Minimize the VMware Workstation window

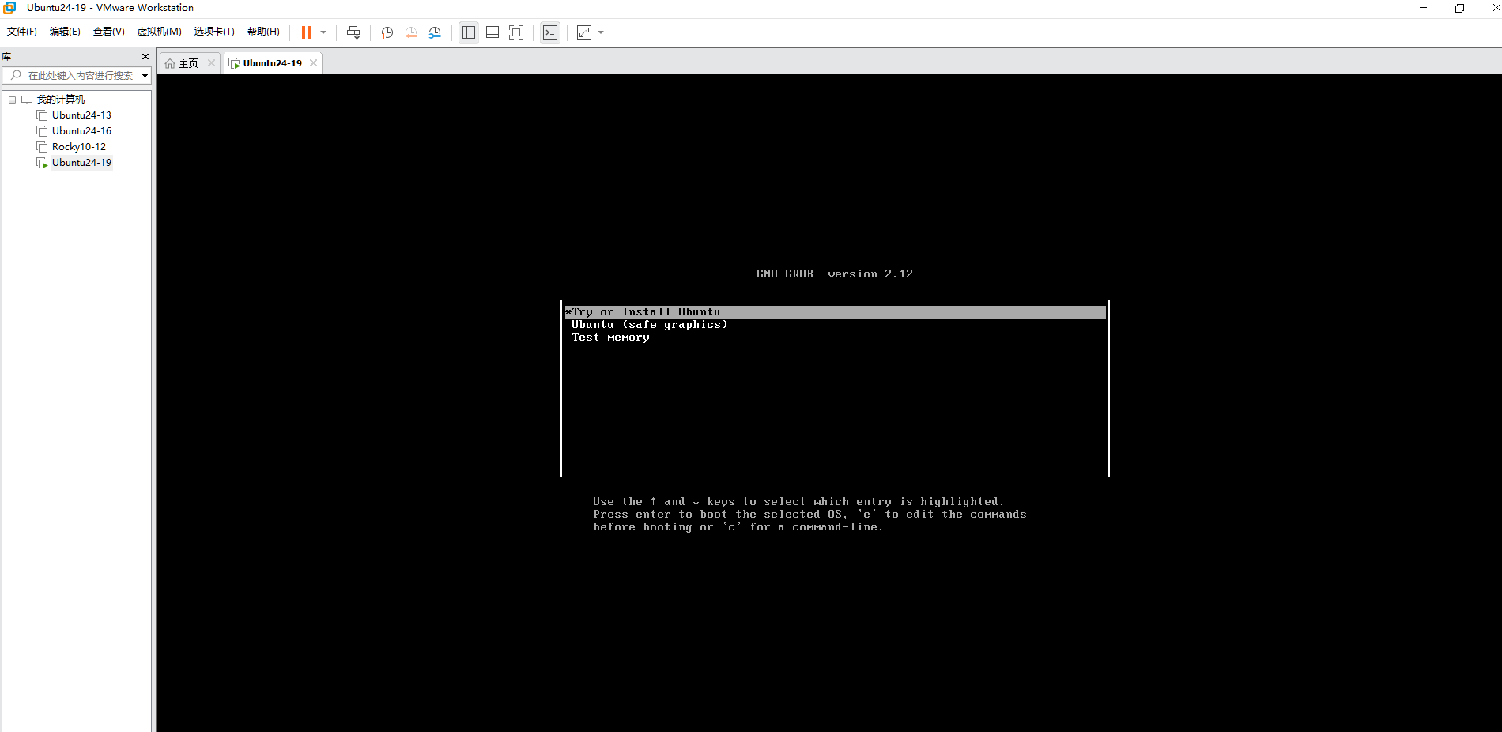point(1423,8)
